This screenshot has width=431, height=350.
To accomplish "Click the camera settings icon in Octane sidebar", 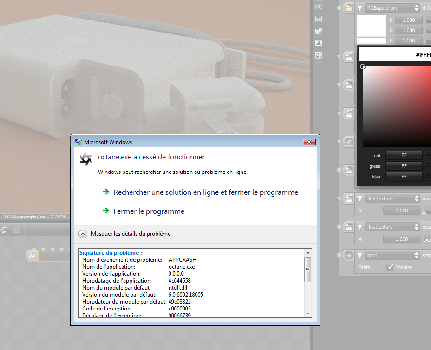I will 319,7.
